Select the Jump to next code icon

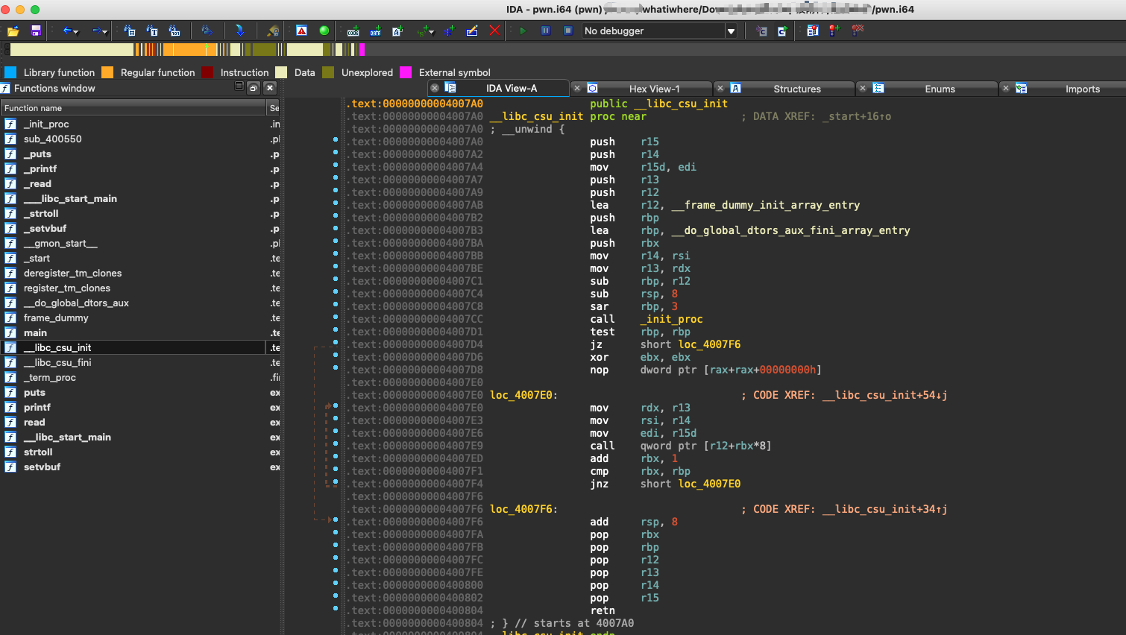point(240,31)
